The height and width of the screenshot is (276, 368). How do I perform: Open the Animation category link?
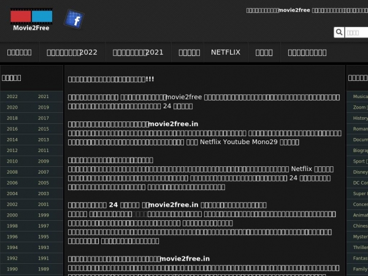pyautogui.click(x=360, y=215)
